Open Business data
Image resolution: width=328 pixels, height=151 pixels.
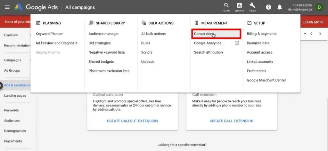(258, 43)
